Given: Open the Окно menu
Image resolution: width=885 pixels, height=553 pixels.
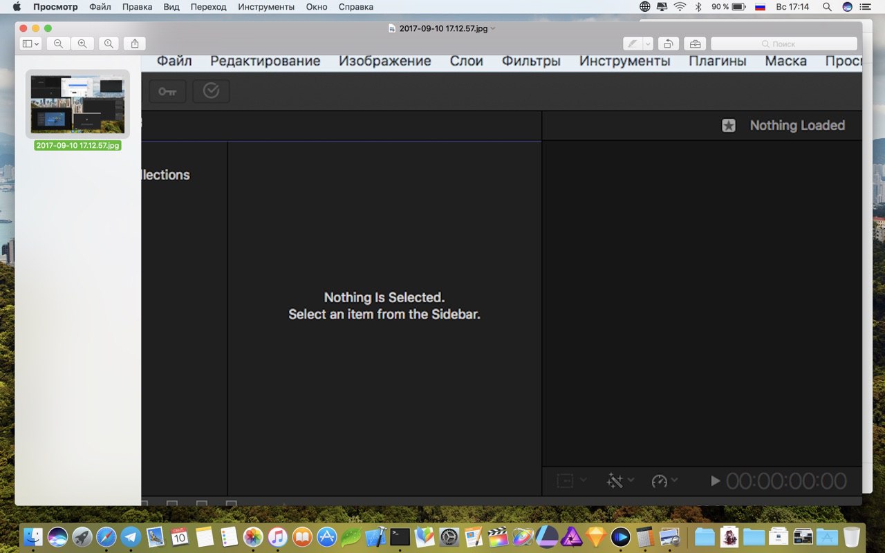Looking at the screenshot, I should (x=317, y=7).
